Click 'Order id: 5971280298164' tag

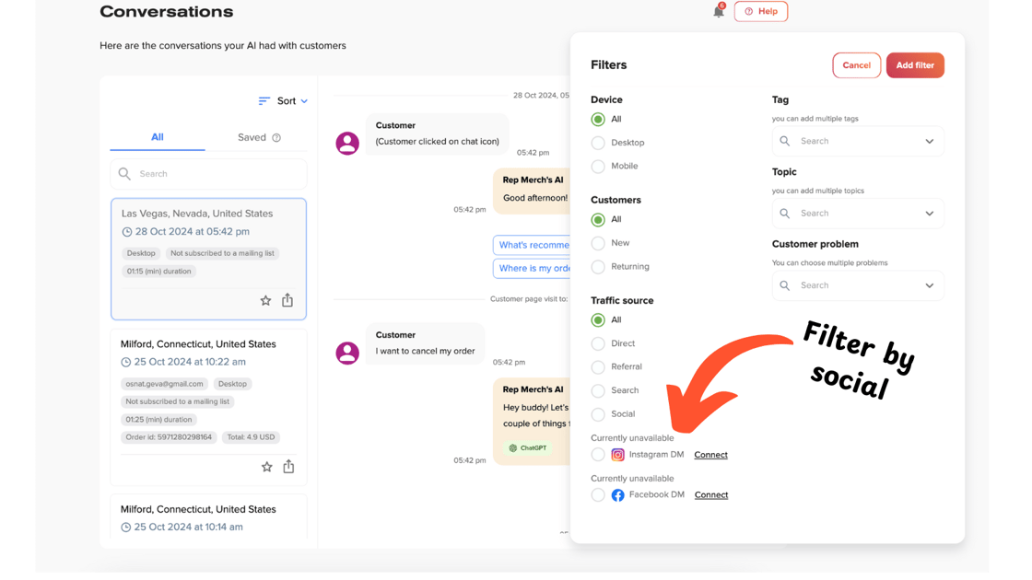tap(170, 436)
